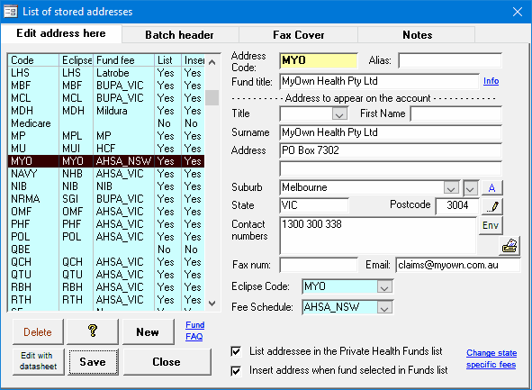Select the POL row in list
The image size is (532, 390).
point(106,237)
